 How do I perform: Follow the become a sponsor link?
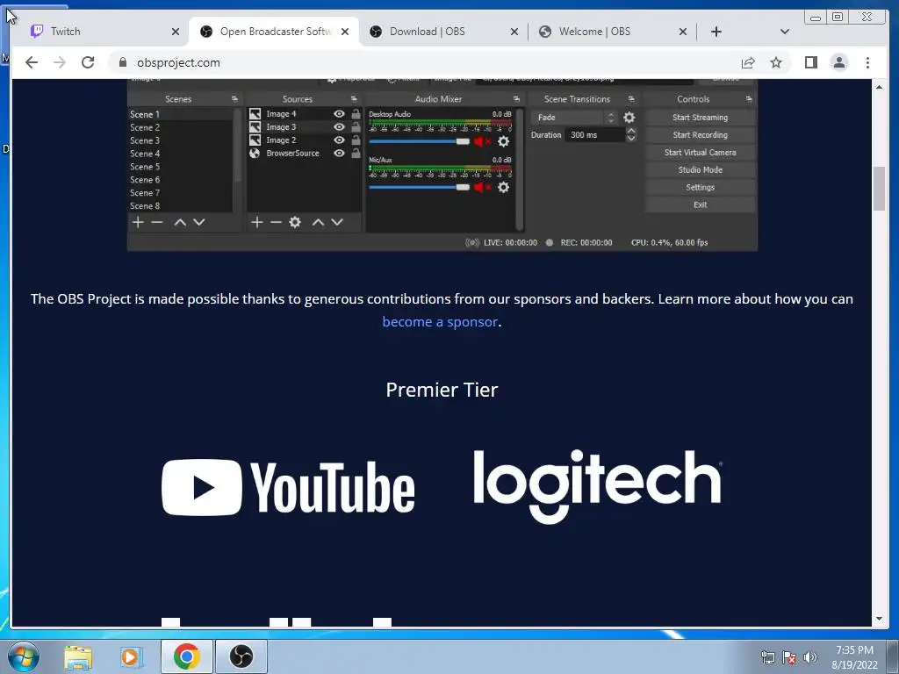(x=440, y=322)
